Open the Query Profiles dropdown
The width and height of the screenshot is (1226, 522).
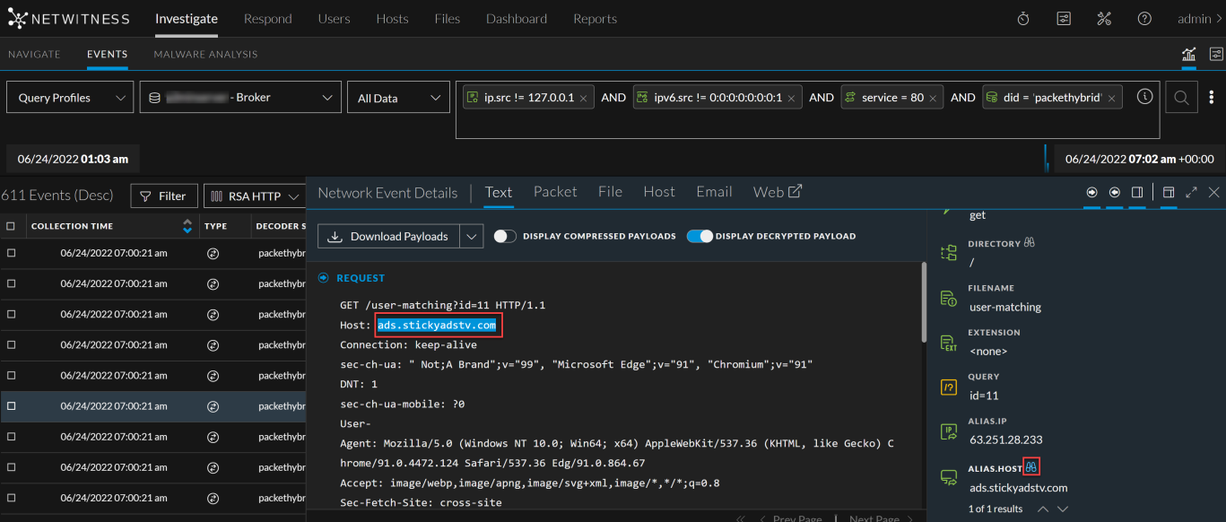coord(70,98)
